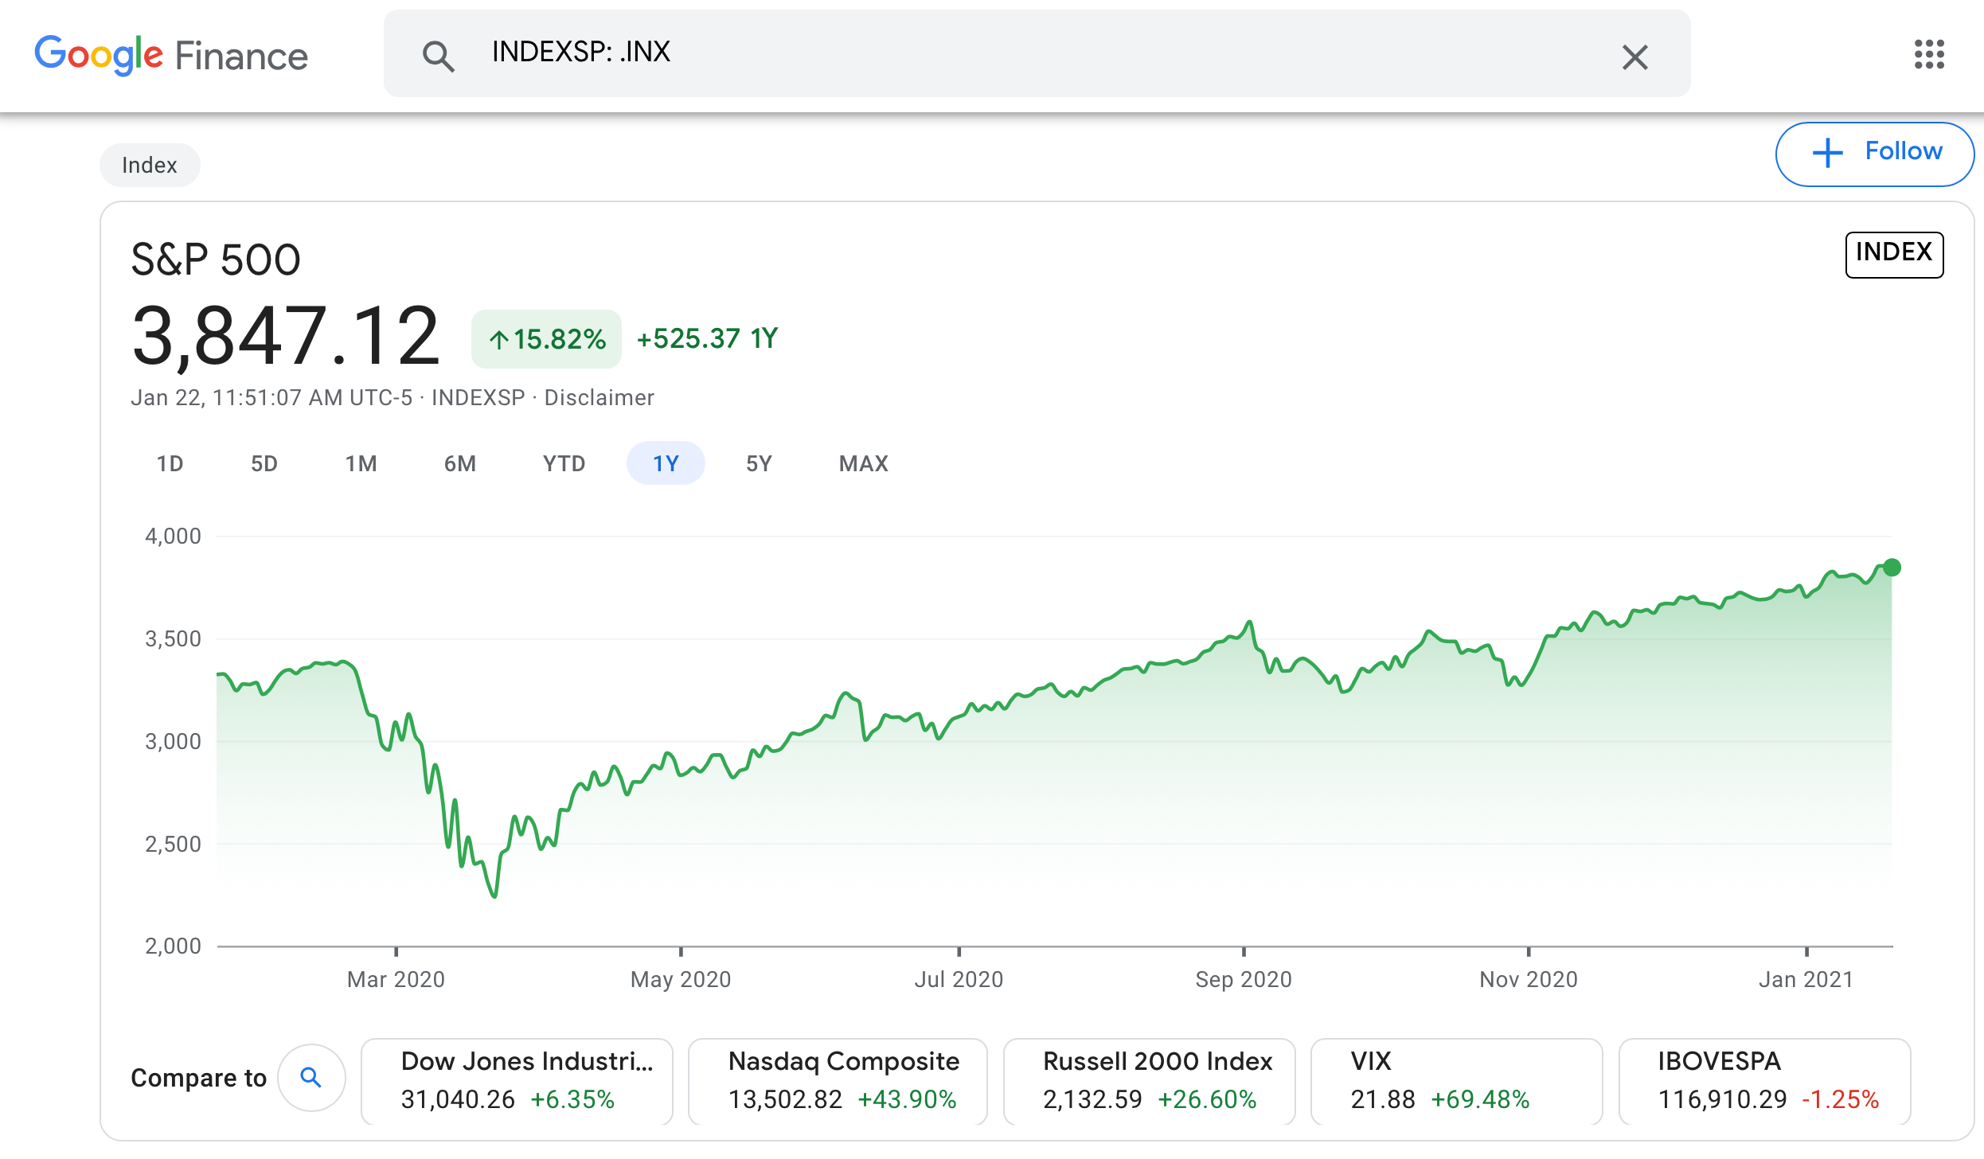Click the S&P 500 title
This screenshot has height=1159, width=1984.
[x=216, y=260]
